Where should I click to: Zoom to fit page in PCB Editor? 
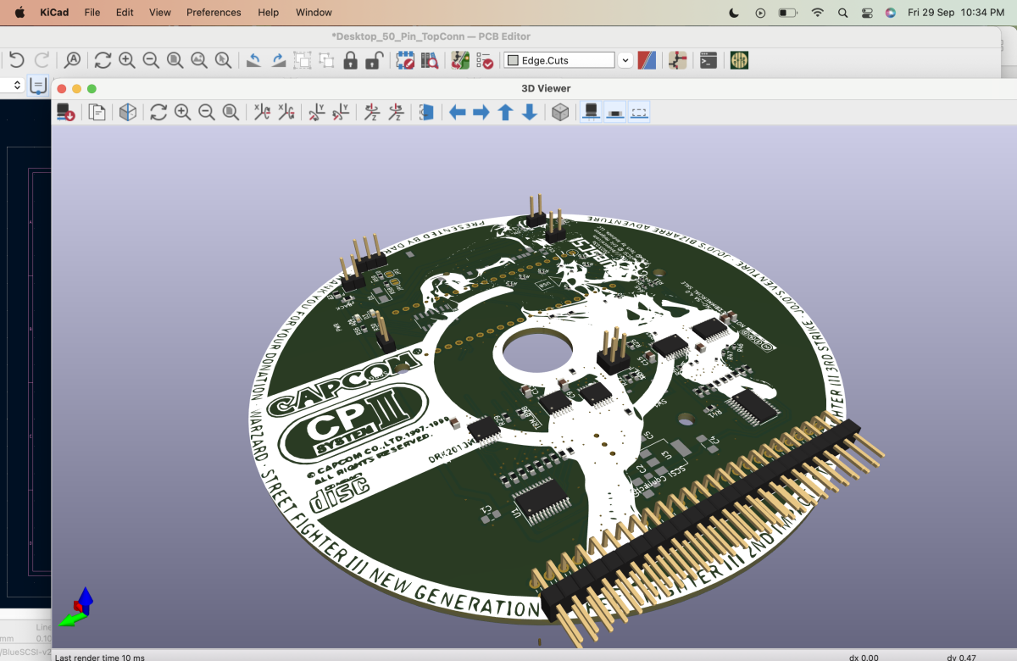(x=175, y=60)
